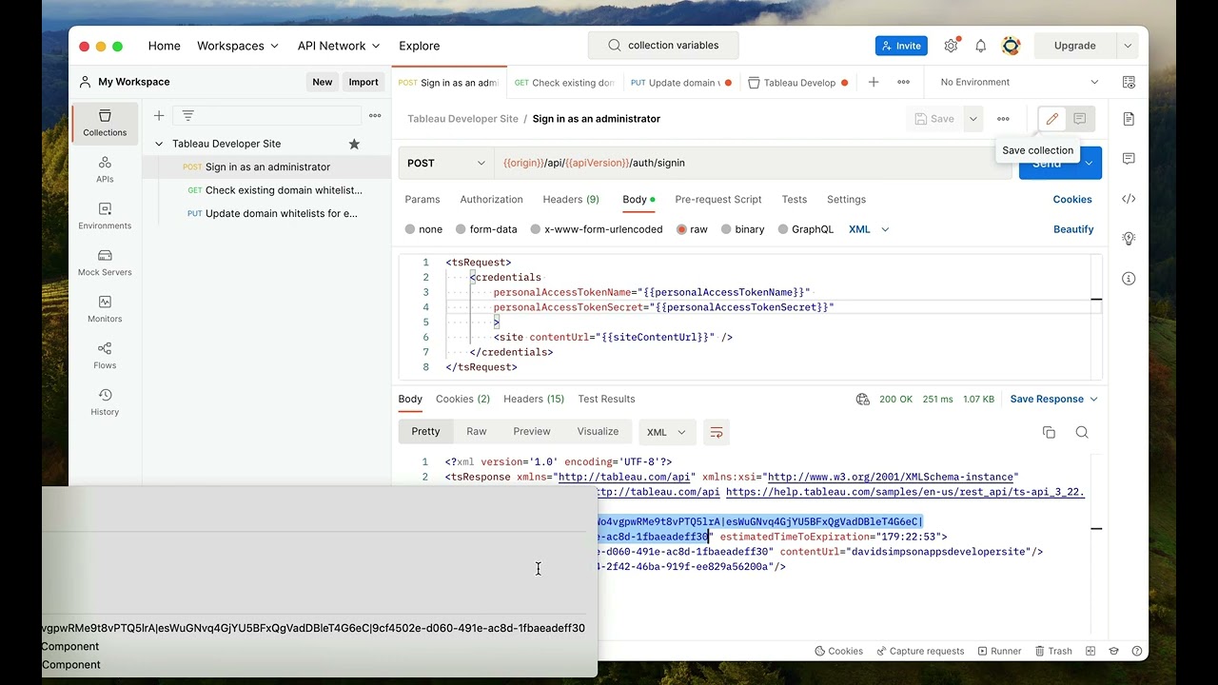Click the comments icon beside pencil

tap(1080, 119)
